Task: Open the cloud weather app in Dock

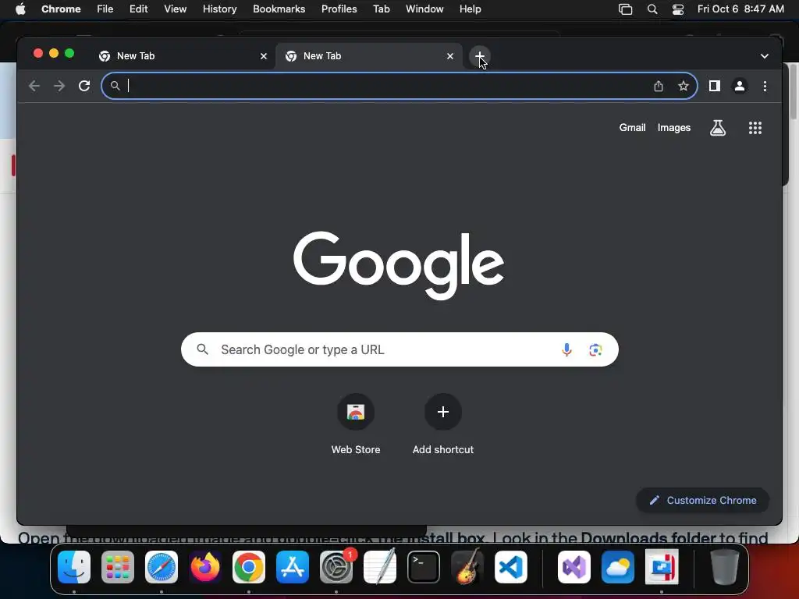Action: tap(618, 567)
